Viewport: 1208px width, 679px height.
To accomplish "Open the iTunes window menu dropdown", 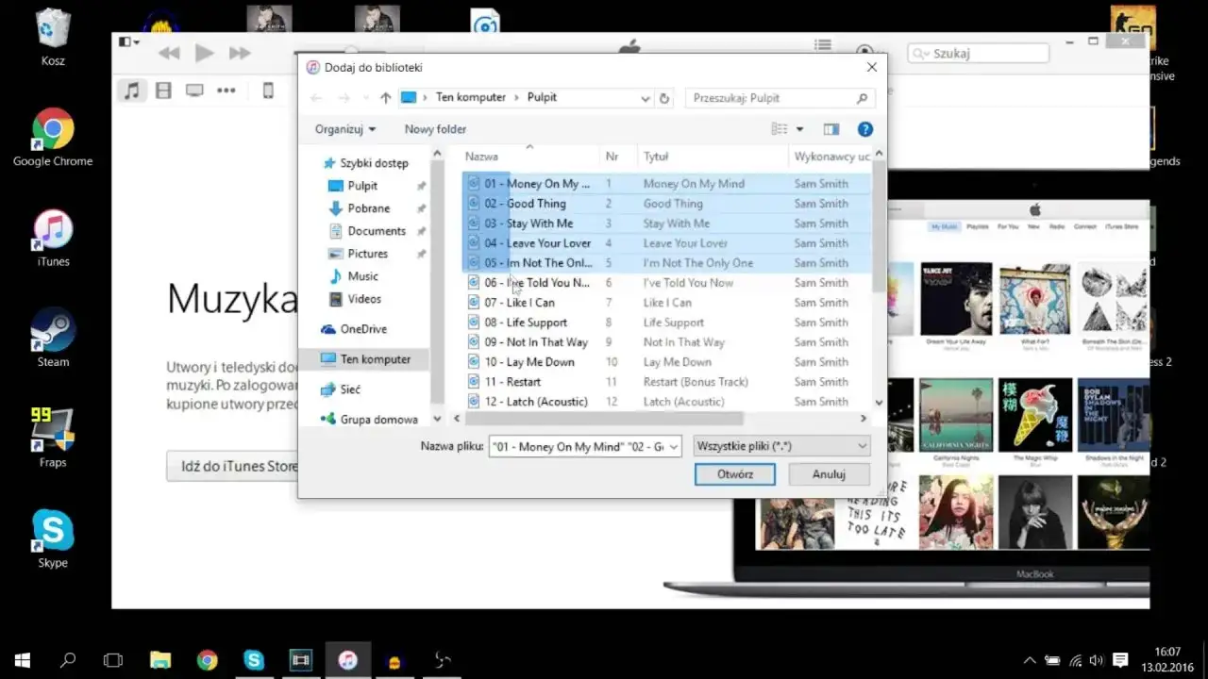I will [128, 41].
